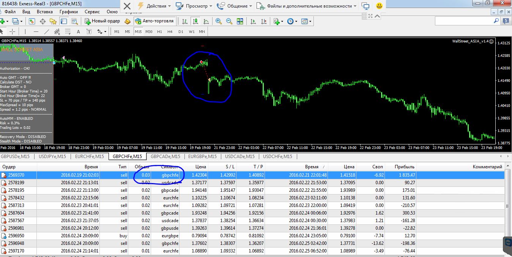Click the zoom in magnifier icon
512x257 pixels.
[218, 21]
